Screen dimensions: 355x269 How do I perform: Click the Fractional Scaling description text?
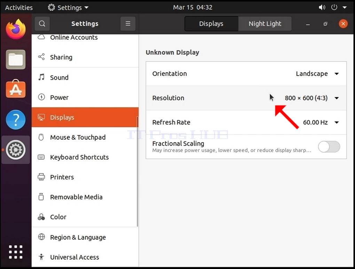tap(231, 150)
